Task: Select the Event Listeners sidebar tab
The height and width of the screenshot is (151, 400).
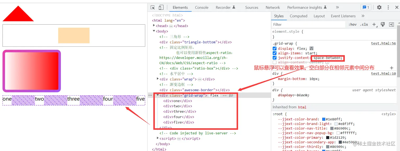Action: 343,16
